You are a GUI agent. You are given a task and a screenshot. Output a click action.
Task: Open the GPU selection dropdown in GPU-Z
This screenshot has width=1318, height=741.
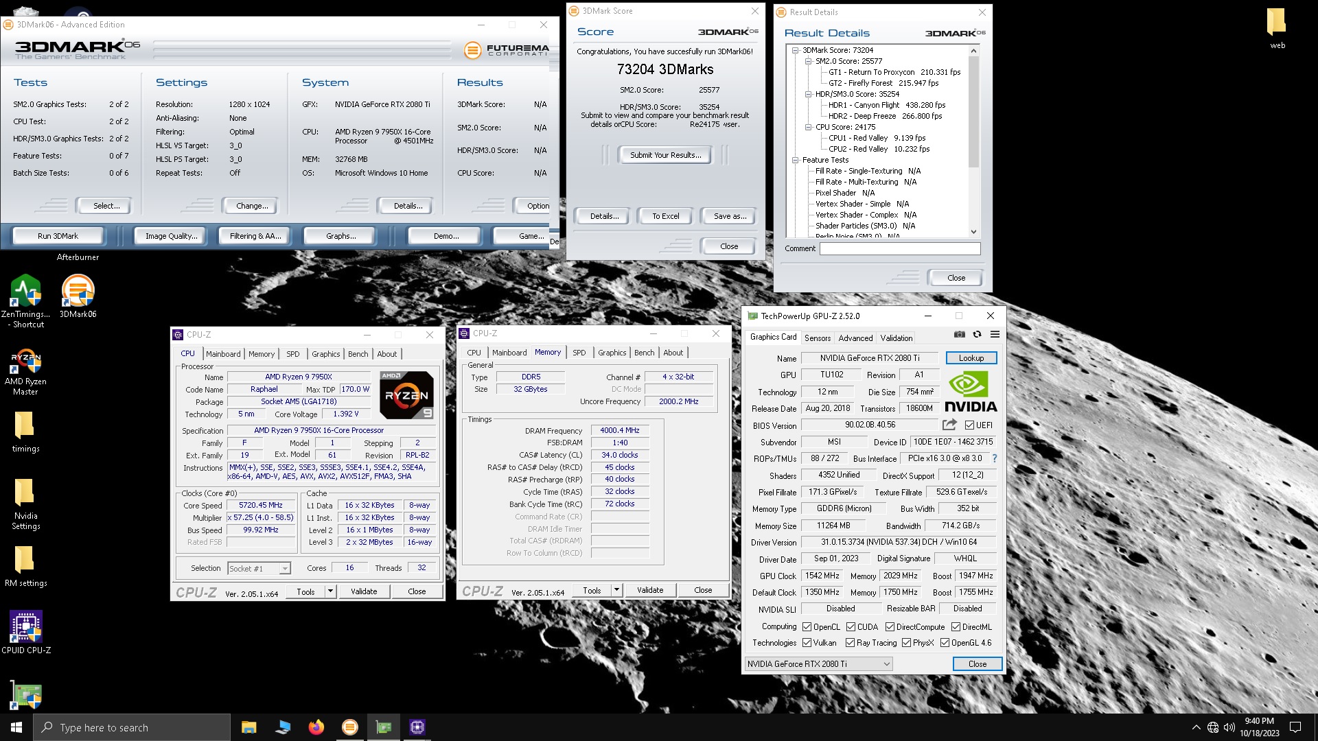tap(818, 664)
